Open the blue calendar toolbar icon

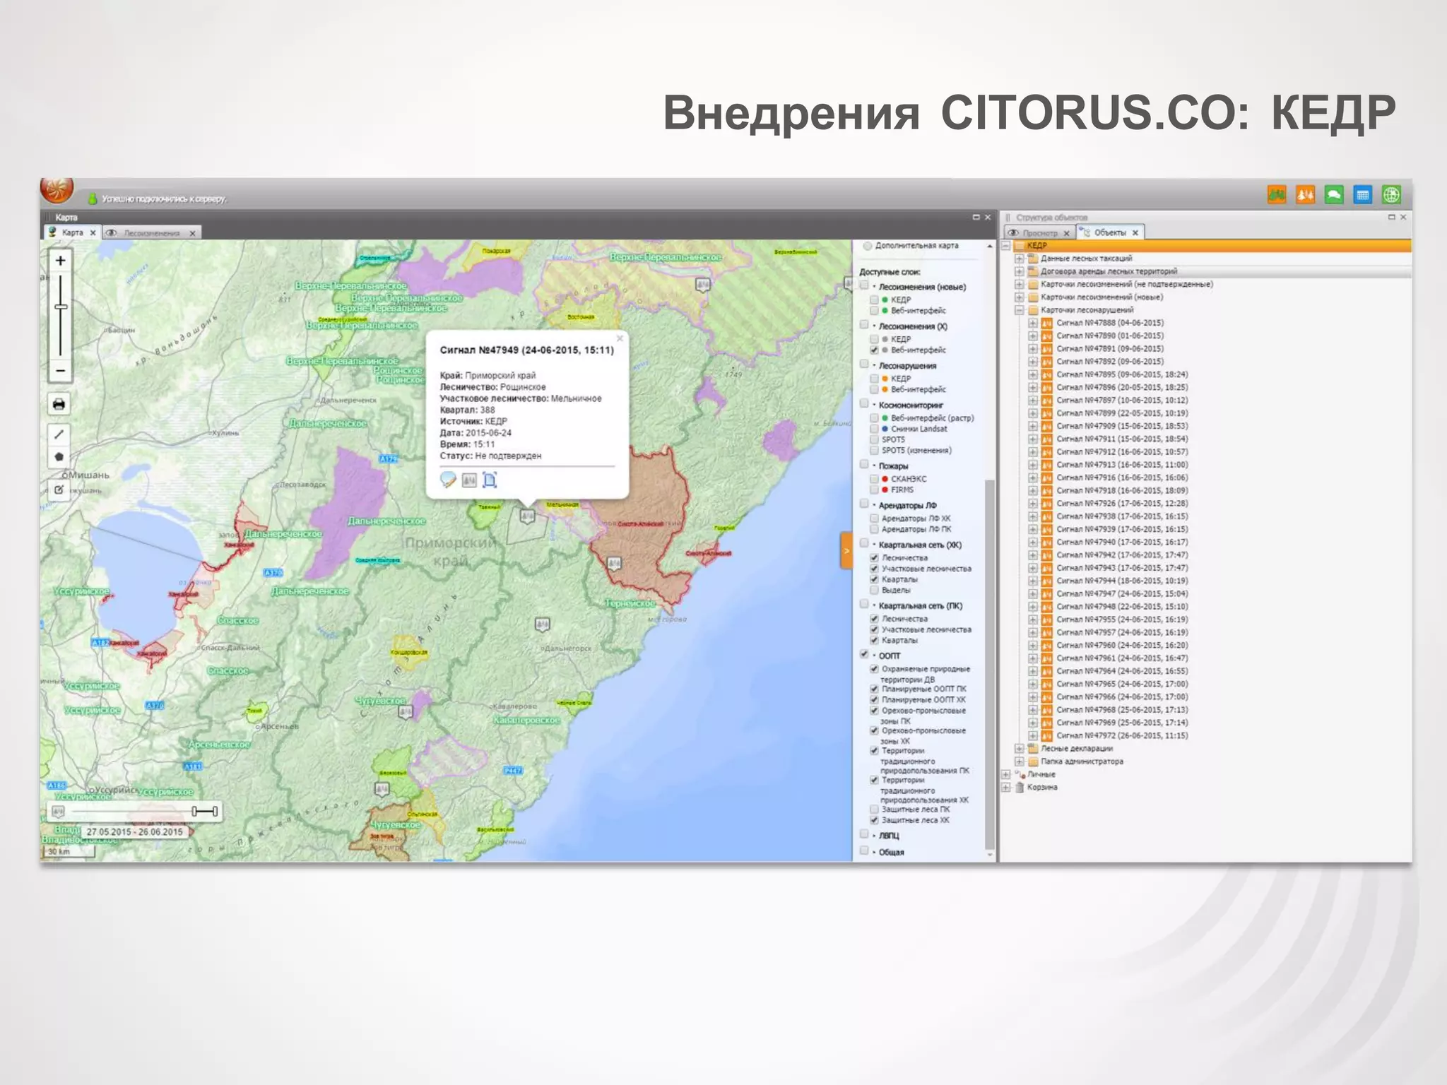(1363, 194)
